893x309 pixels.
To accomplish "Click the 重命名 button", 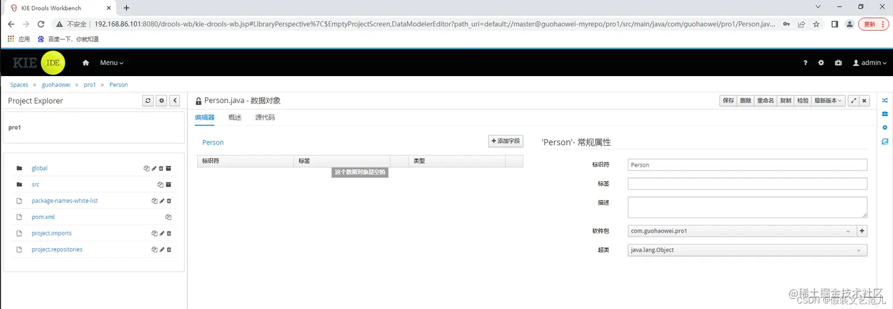I will (x=765, y=101).
